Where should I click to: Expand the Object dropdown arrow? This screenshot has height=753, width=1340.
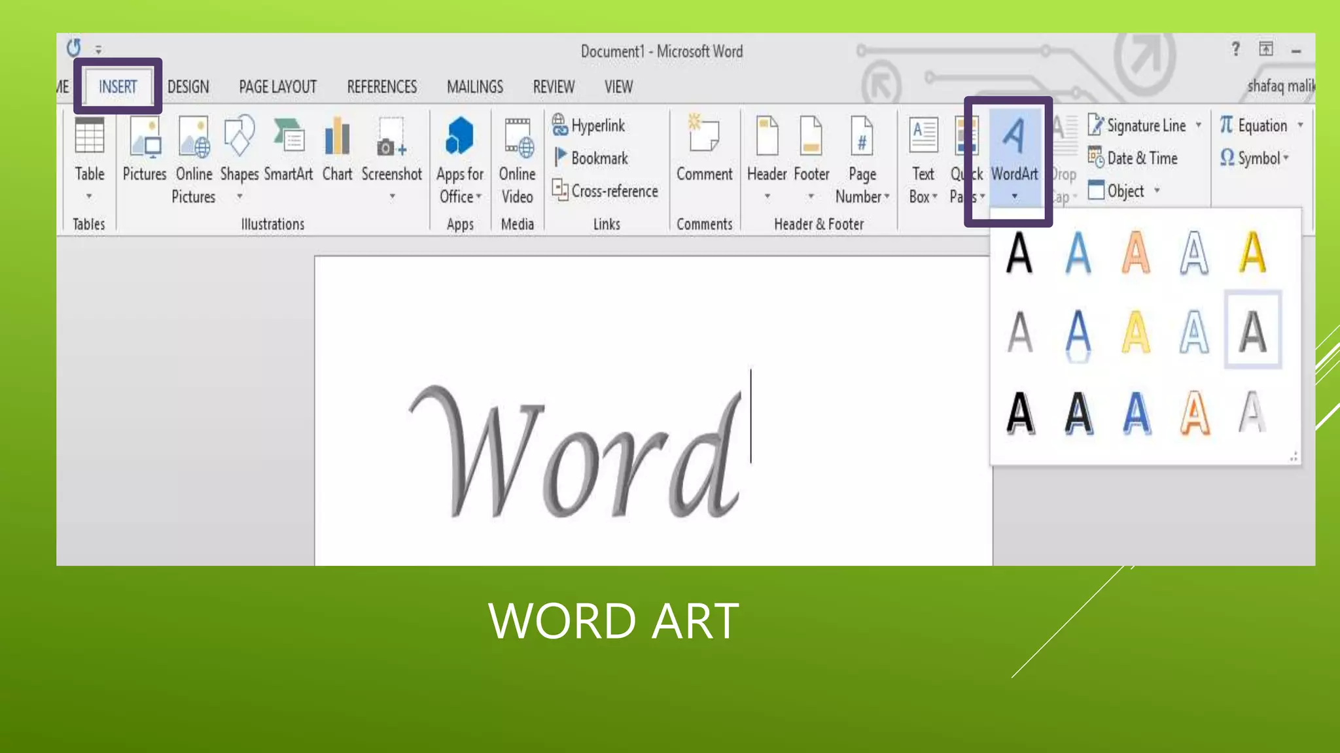click(x=1157, y=191)
